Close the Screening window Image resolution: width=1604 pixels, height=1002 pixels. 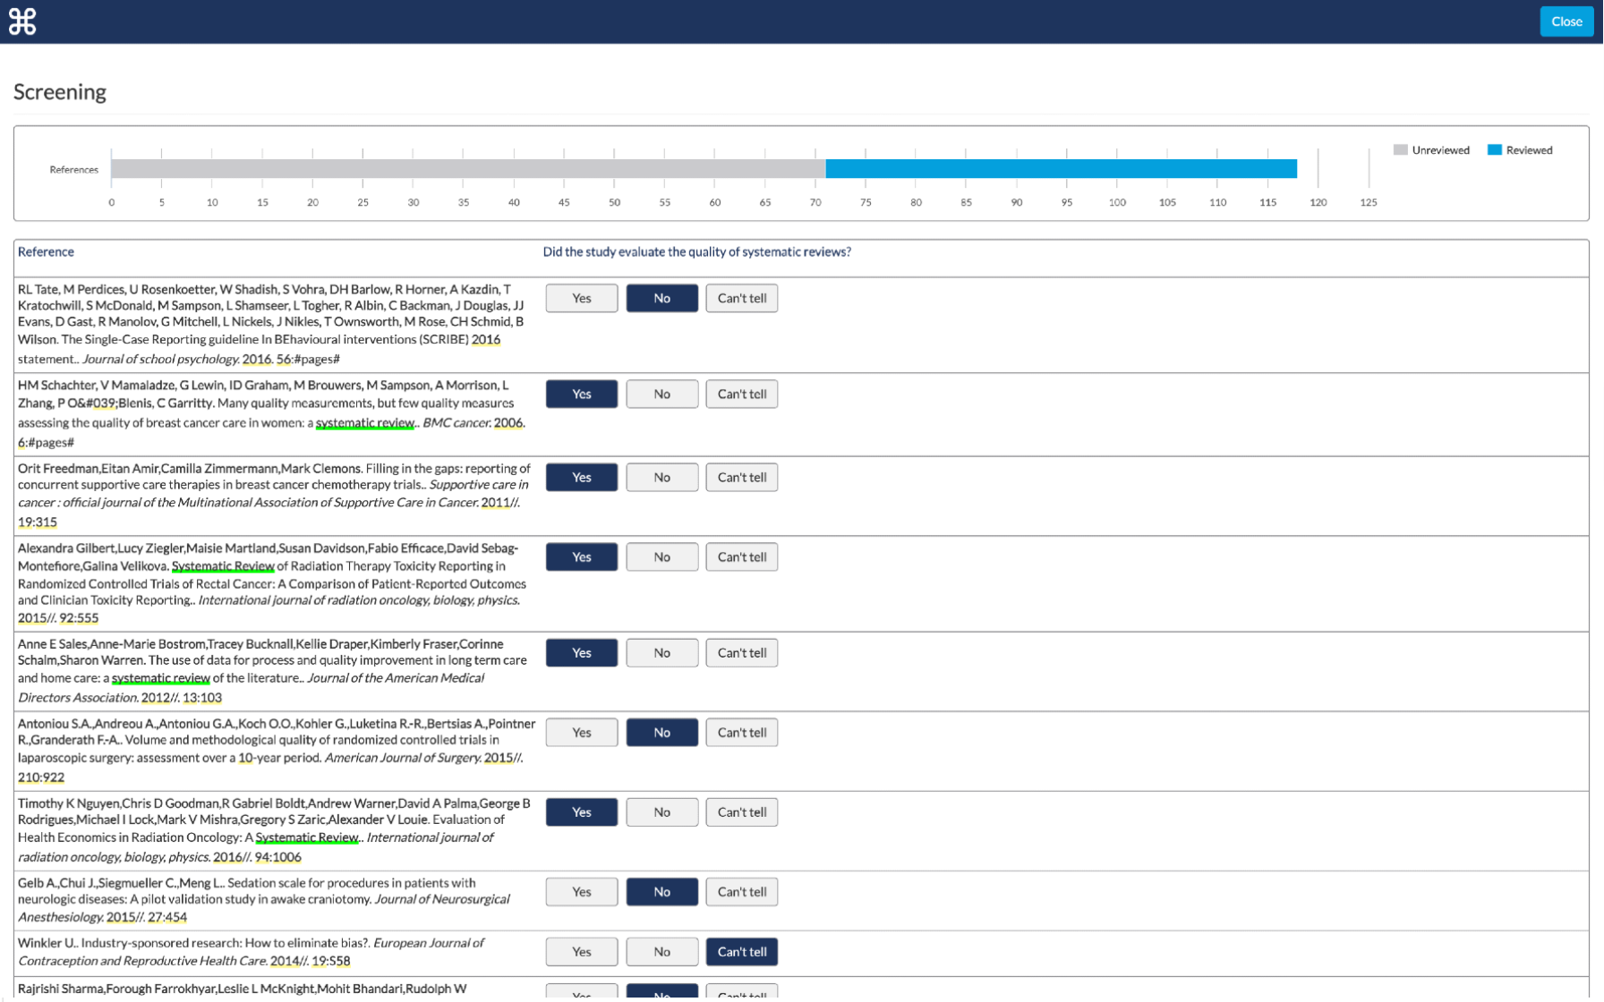coord(1566,21)
